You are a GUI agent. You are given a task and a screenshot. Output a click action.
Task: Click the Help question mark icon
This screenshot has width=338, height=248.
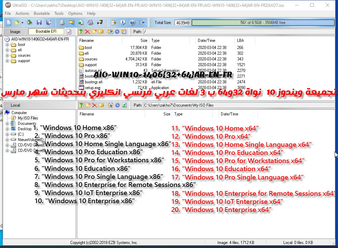click(x=132, y=22)
